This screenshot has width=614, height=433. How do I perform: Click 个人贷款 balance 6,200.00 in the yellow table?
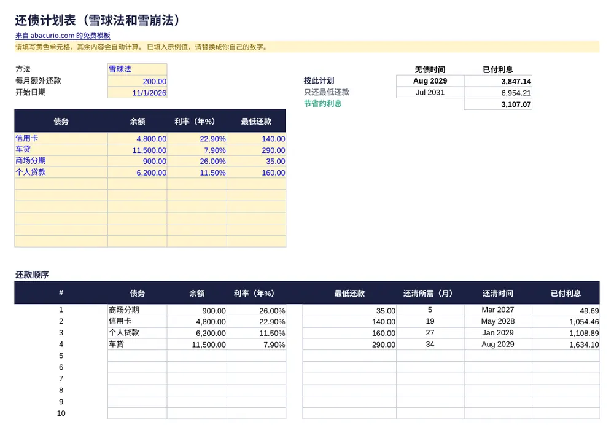[138, 173]
